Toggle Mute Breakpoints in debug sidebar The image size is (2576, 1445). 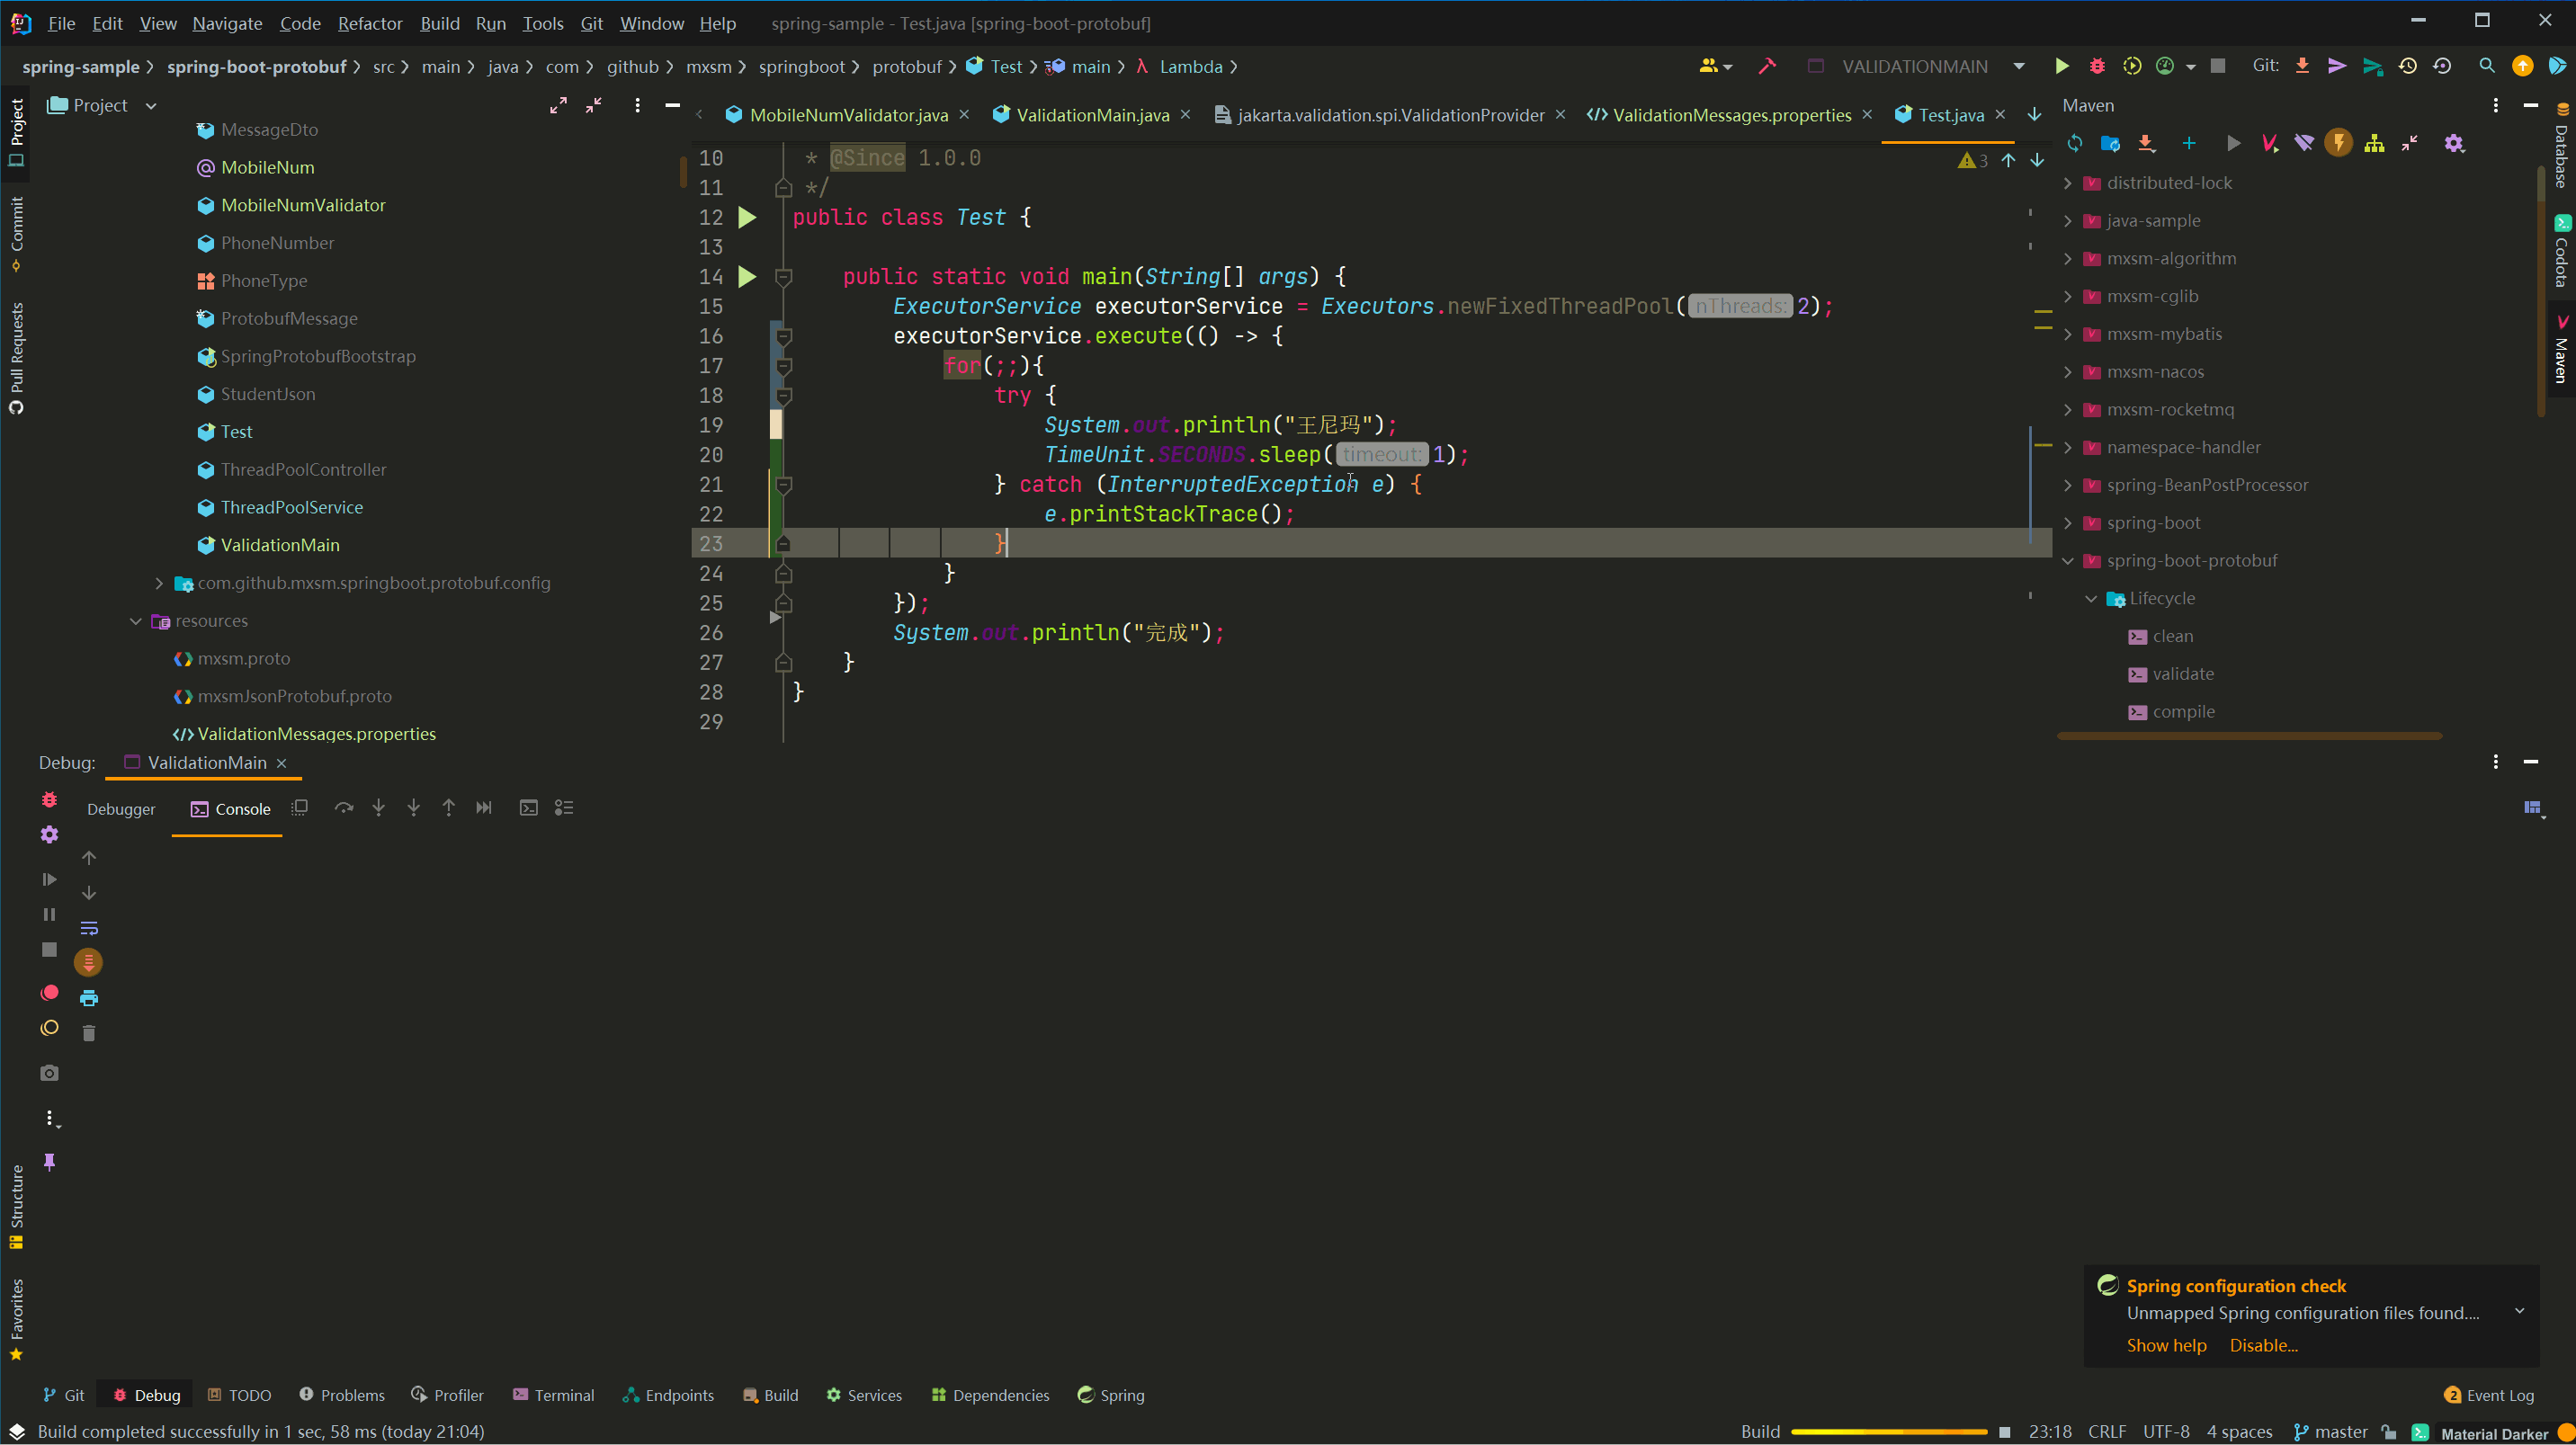pyautogui.click(x=49, y=1028)
